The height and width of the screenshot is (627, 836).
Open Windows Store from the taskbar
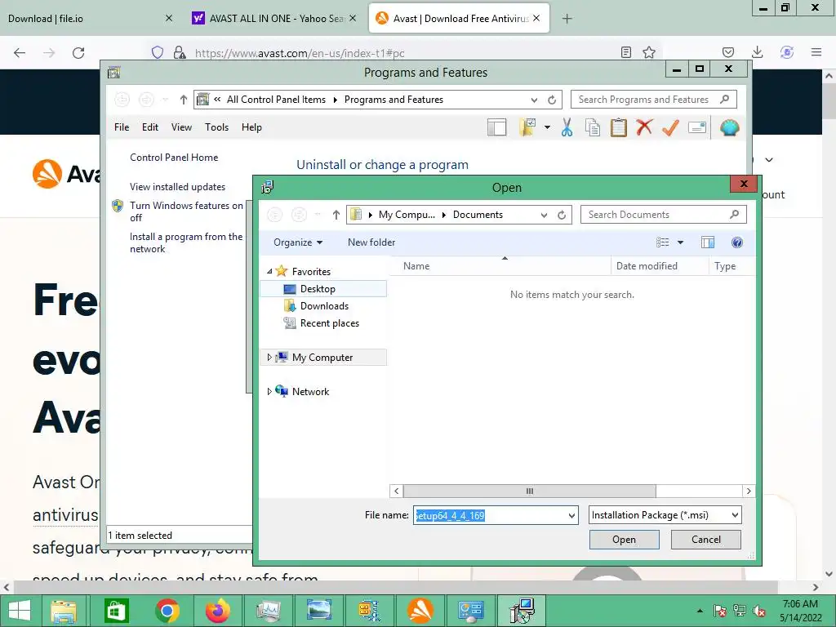tap(116, 611)
